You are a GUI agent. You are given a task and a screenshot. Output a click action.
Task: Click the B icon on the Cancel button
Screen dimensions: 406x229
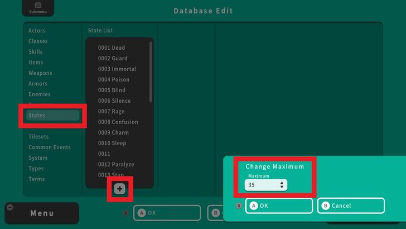pos(326,206)
